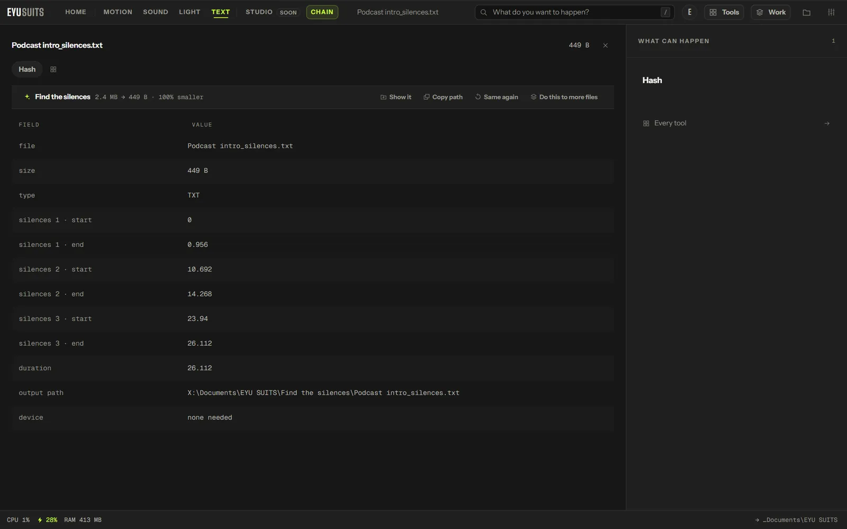
Task: Click Copy path action
Action: [443, 97]
